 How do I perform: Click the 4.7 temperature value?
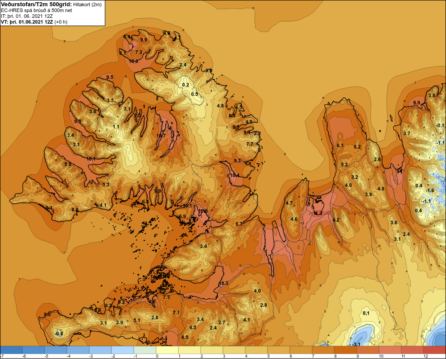click(x=289, y=203)
